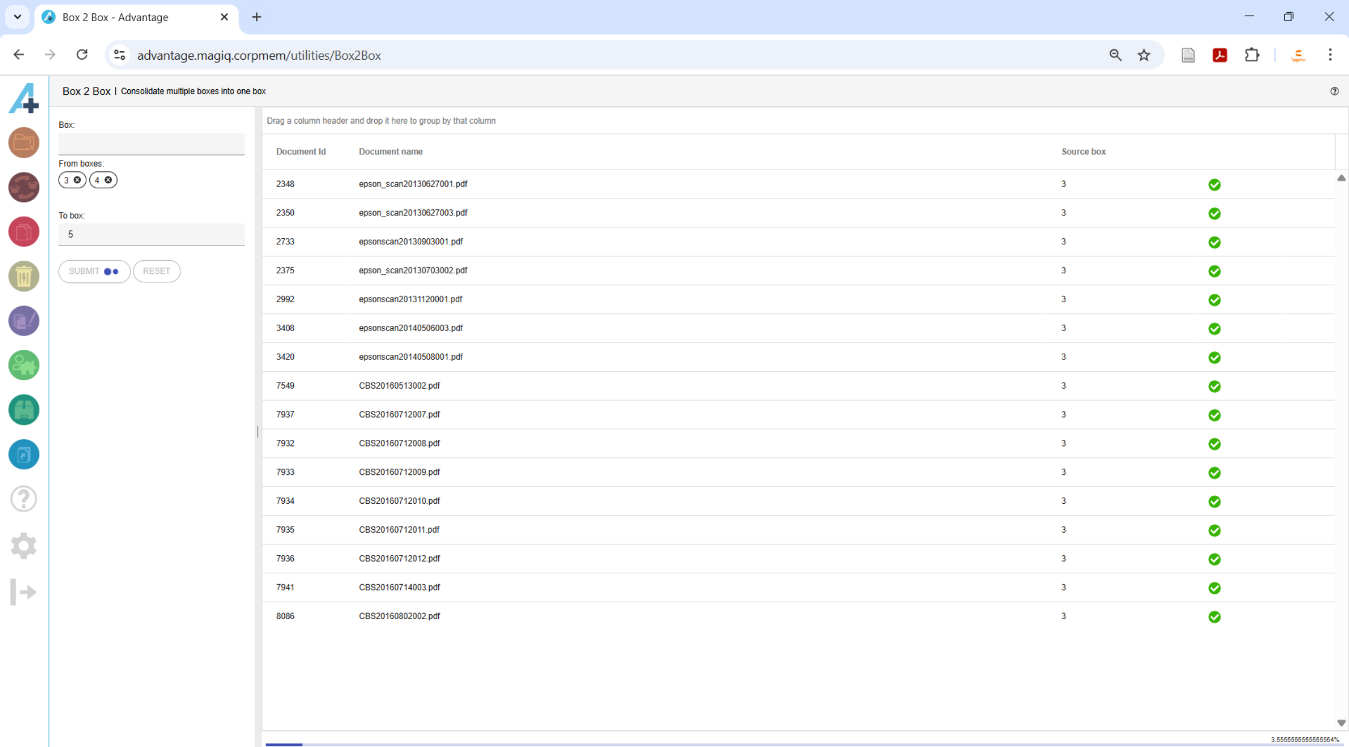Screen dimensions: 1349x747
Task: Open the blue document export utility icon
Action: pos(24,454)
